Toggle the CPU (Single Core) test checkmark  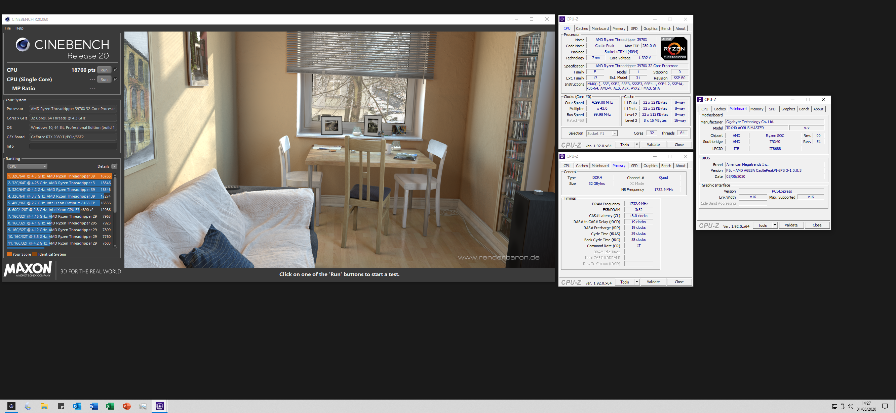[x=115, y=79]
